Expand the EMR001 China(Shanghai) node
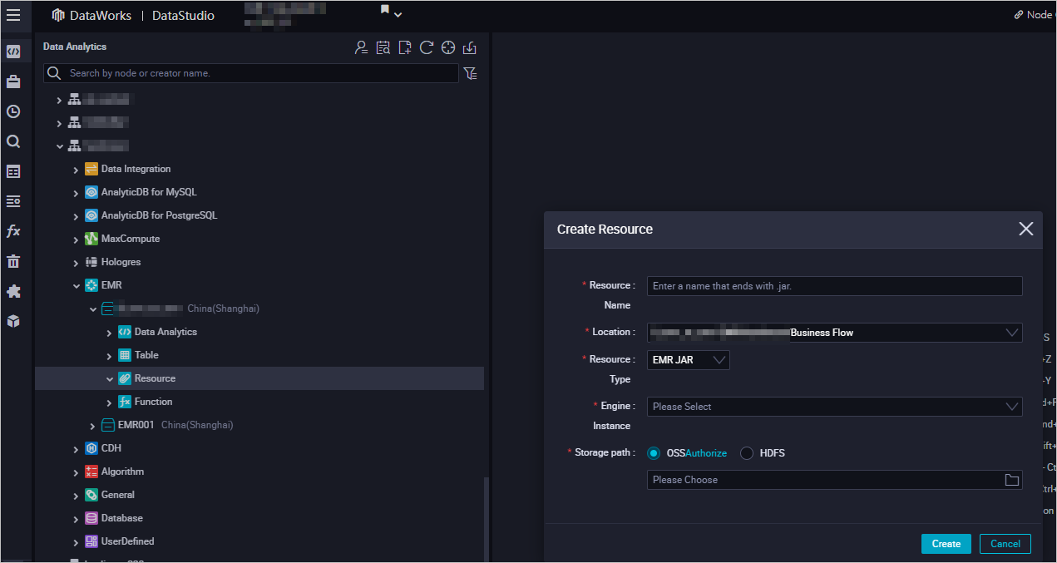Screen dimensions: 1057x563 [92, 426]
